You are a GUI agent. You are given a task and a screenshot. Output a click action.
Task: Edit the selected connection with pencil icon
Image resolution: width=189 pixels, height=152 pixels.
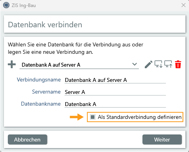pos(149,64)
